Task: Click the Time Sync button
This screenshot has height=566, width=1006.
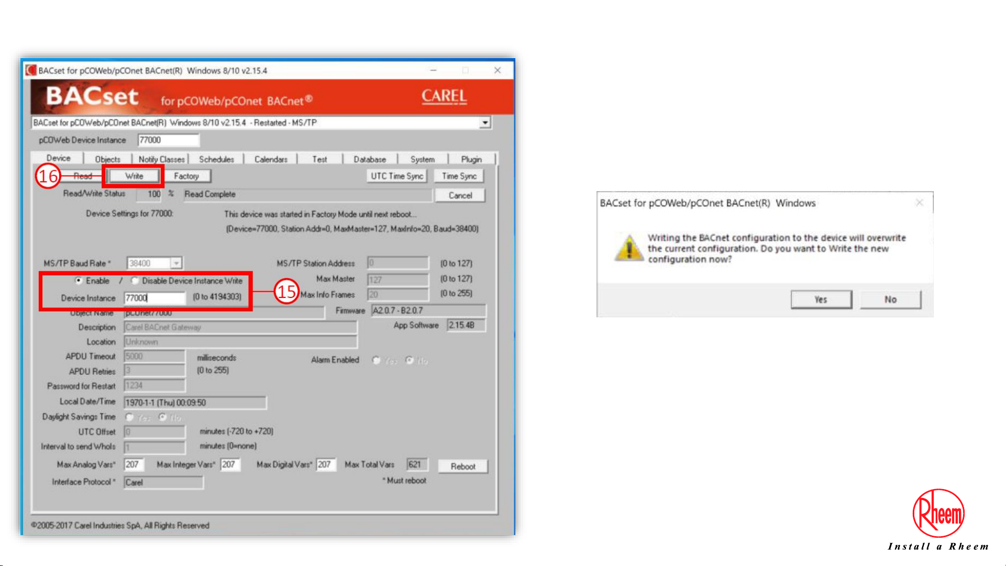Action: [459, 176]
